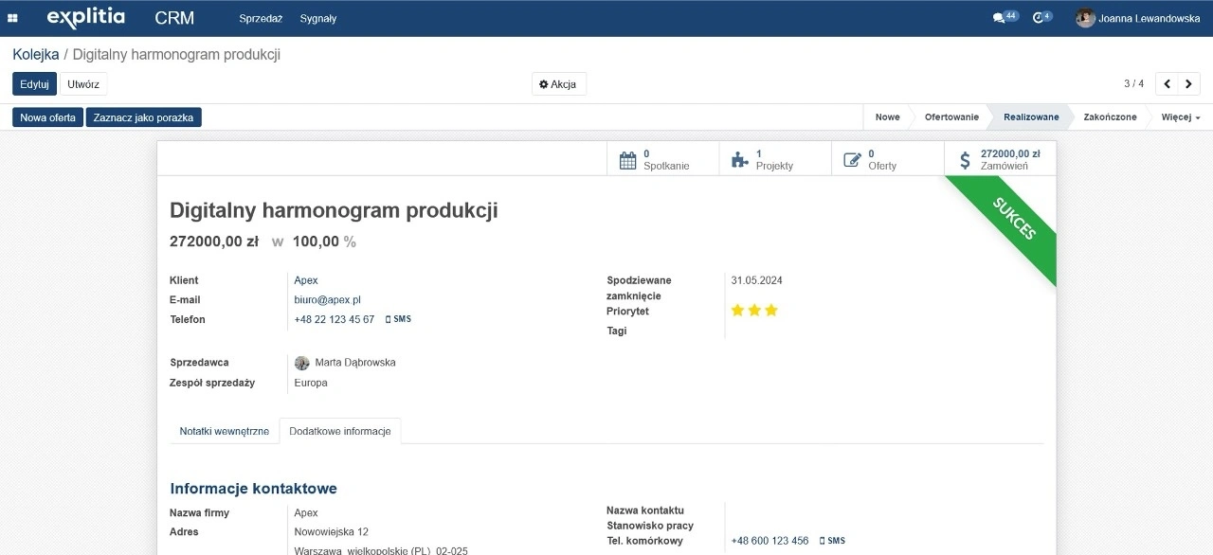Image resolution: width=1213 pixels, height=555 pixels.
Task: Click the Marta Dąbrowska salesperson name
Action: tap(355, 363)
